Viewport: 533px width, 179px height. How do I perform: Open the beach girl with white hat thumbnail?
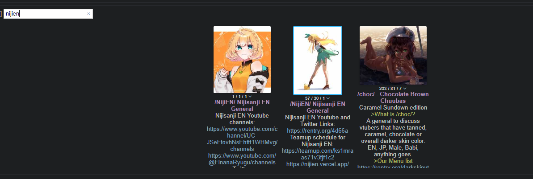[393, 56]
